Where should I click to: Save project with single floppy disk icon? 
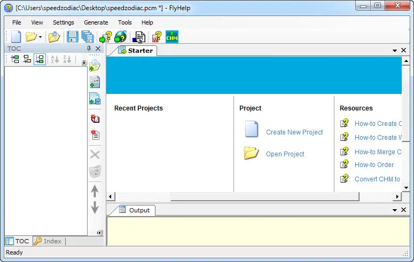click(x=72, y=37)
